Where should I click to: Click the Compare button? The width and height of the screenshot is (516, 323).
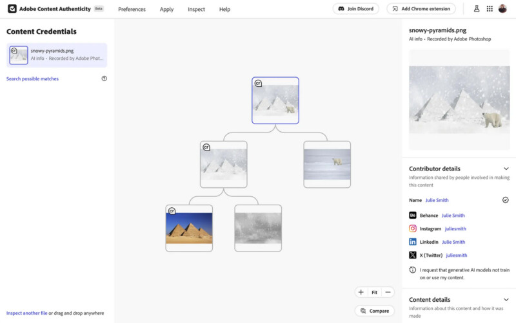pos(375,311)
